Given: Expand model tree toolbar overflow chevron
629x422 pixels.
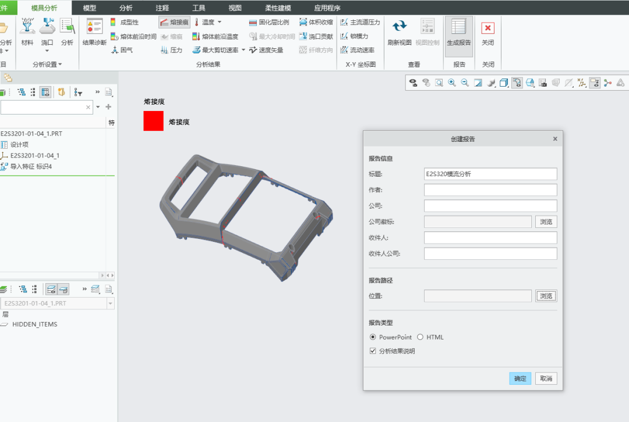Looking at the screenshot, I should pyautogui.click(x=97, y=92).
